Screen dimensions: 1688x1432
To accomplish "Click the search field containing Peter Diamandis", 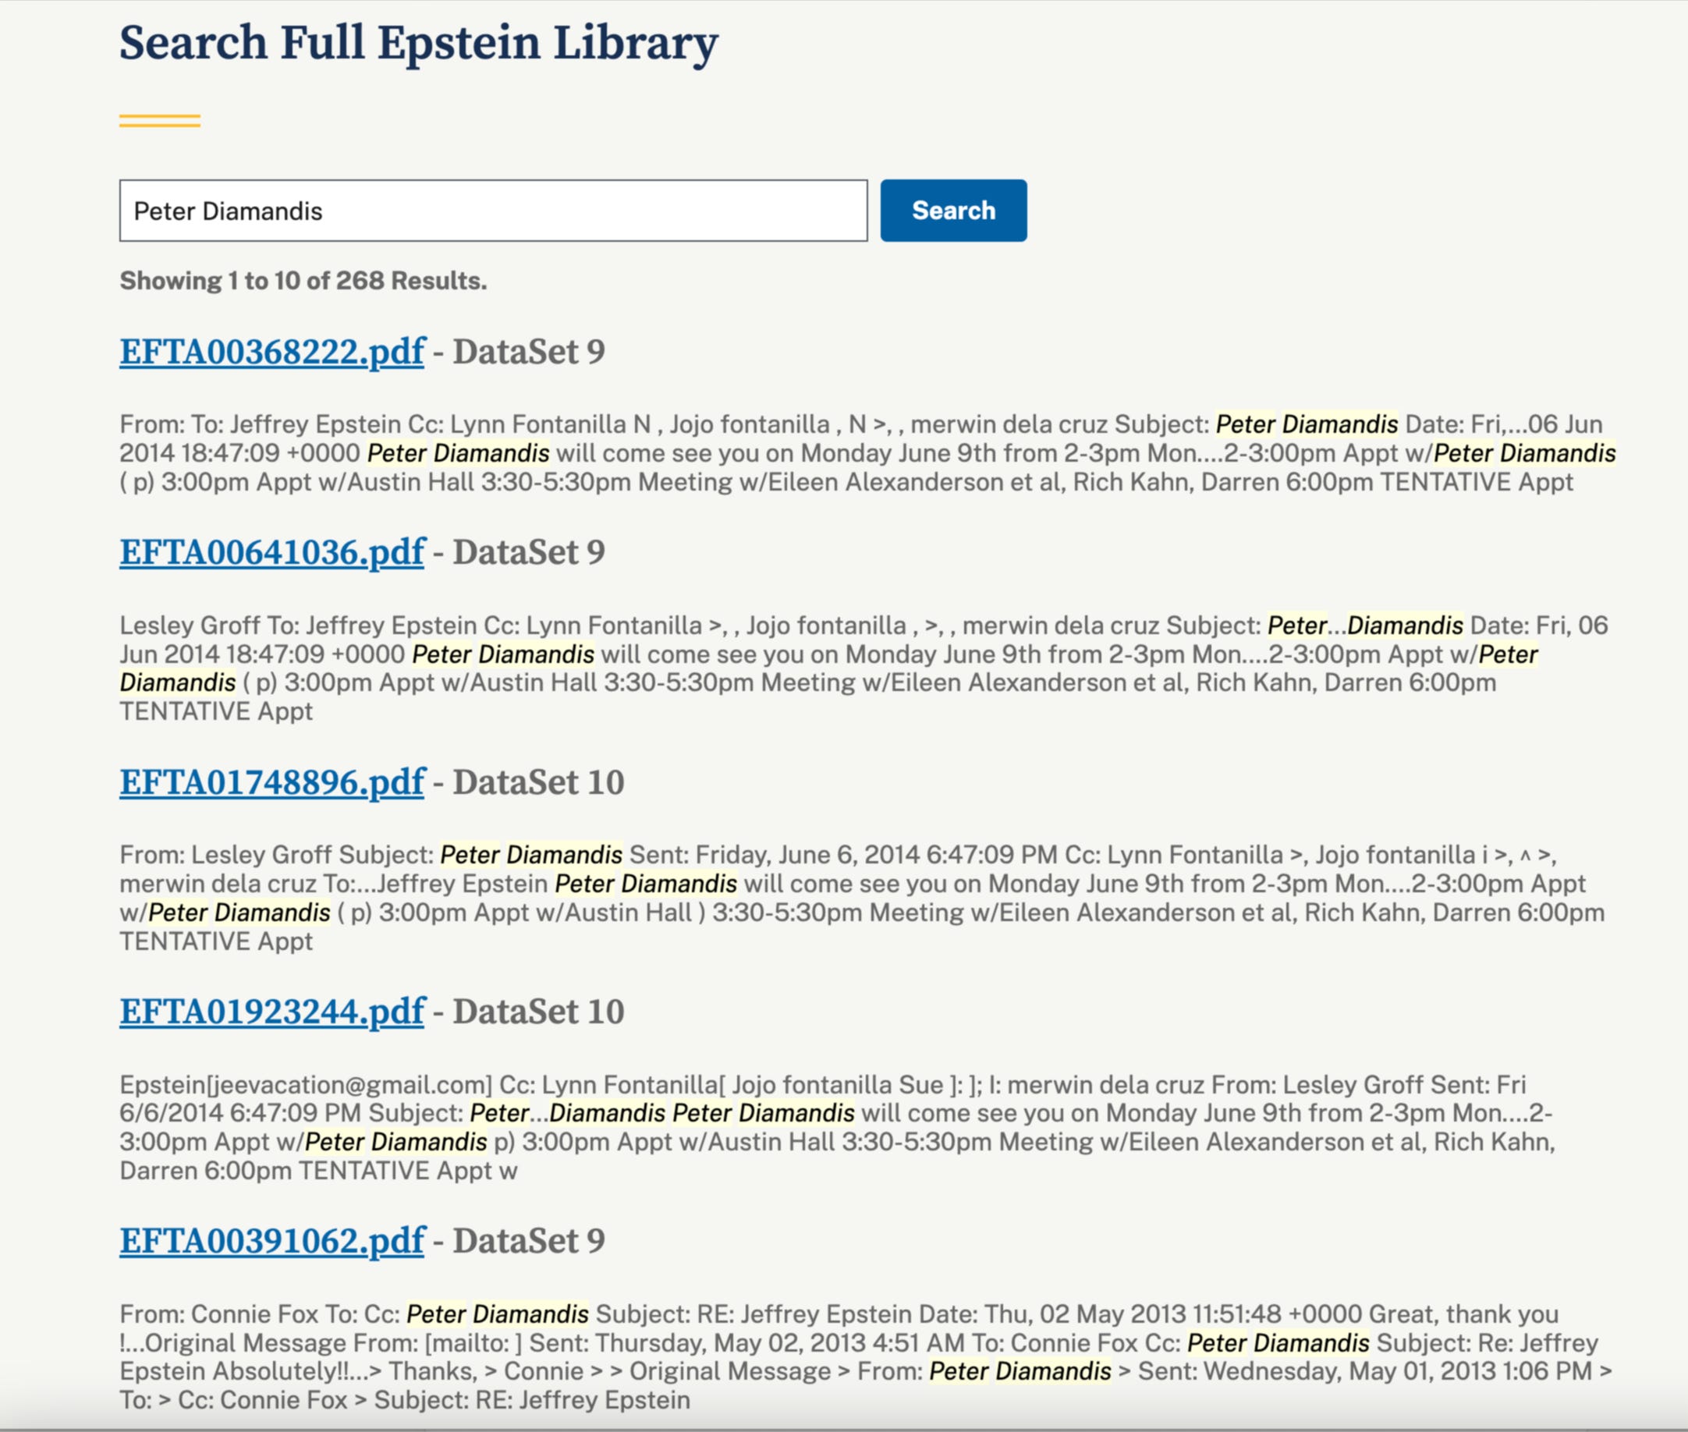I will (x=493, y=211).
